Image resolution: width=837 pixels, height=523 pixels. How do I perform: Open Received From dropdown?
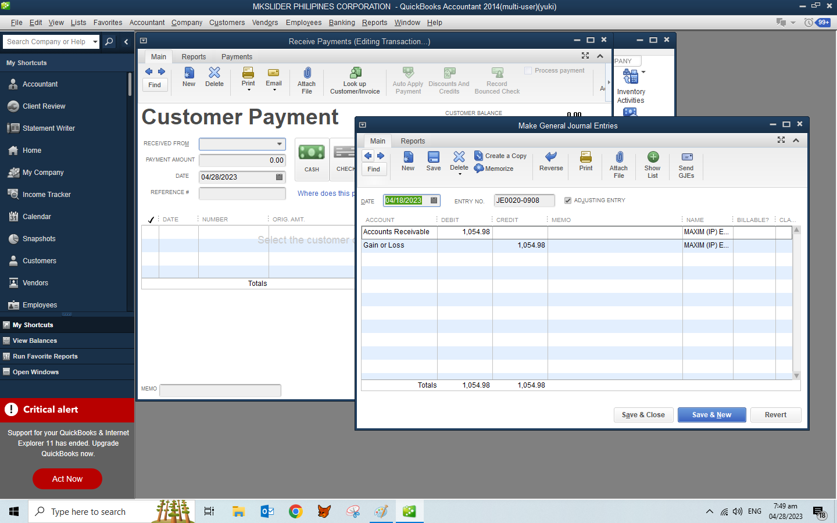(x=280, y=144)
